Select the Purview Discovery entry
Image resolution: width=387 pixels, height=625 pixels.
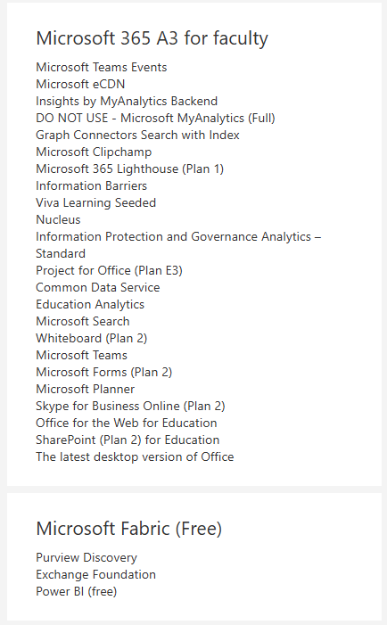point(86,557)
